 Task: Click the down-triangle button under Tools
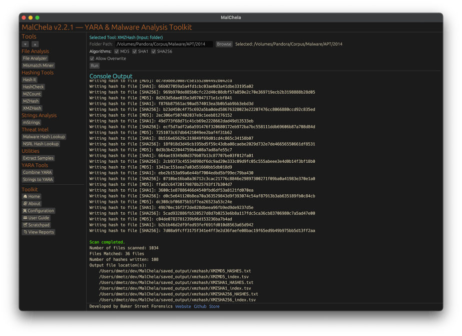(26, 44)
